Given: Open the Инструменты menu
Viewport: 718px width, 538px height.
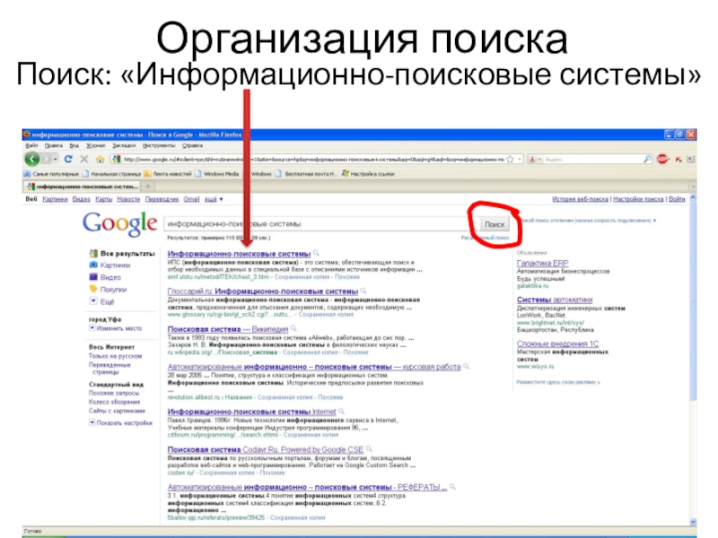Looking at the screenshot, I should pos(159,145).
